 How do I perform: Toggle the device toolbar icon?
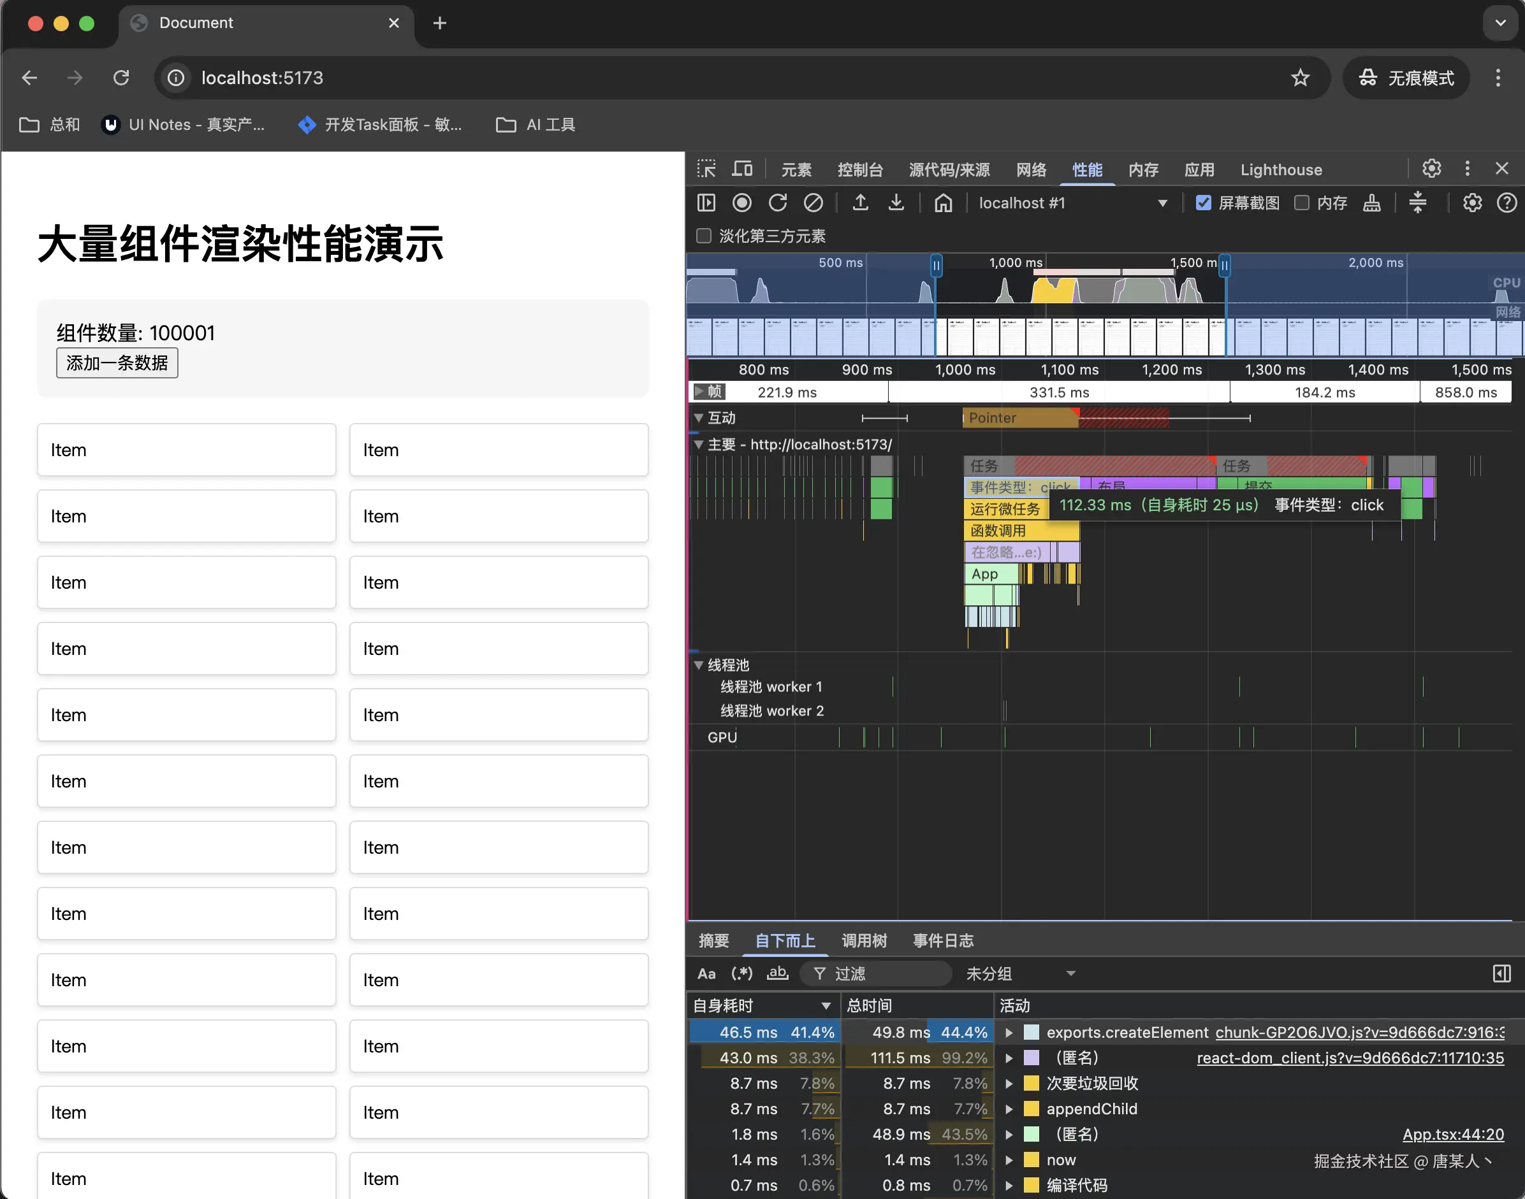pos(741,169)
